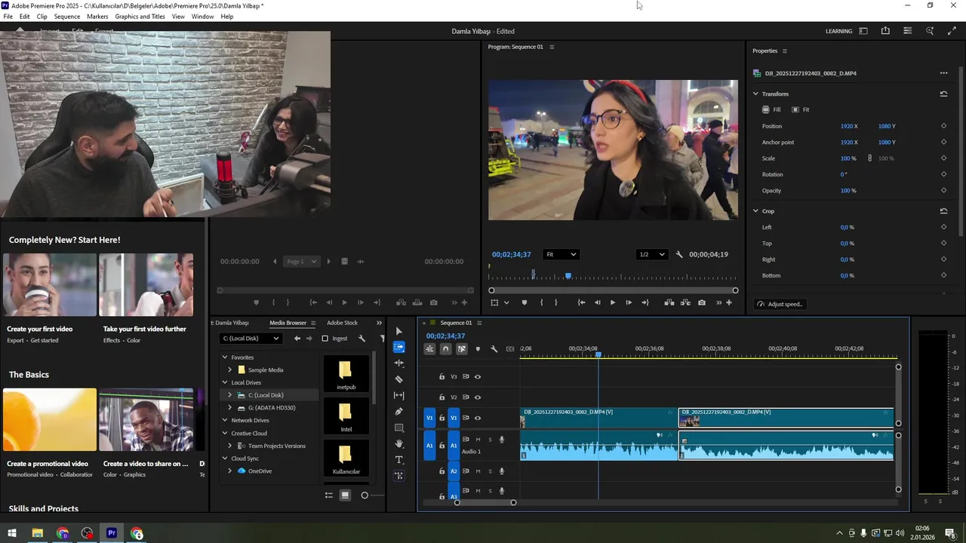Expand the G: (ADATA HD330) drive

[x=230, y=408]
